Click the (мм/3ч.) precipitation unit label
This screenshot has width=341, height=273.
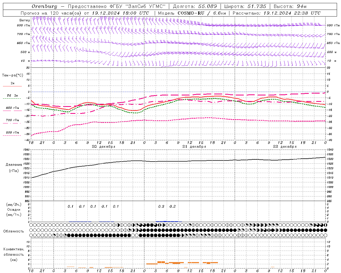(14, 205)
